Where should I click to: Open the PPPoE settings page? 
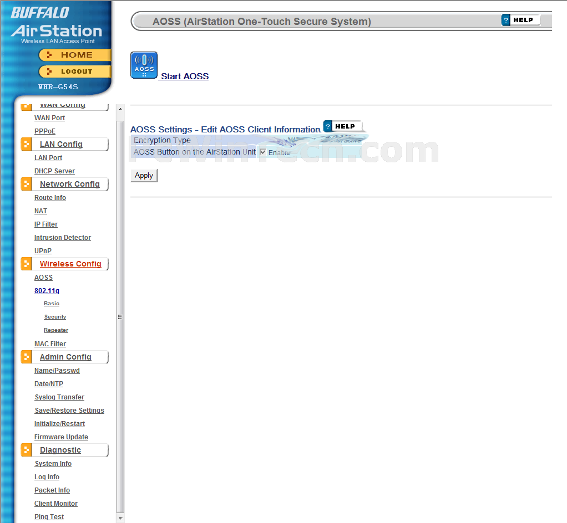coord(45,131)
